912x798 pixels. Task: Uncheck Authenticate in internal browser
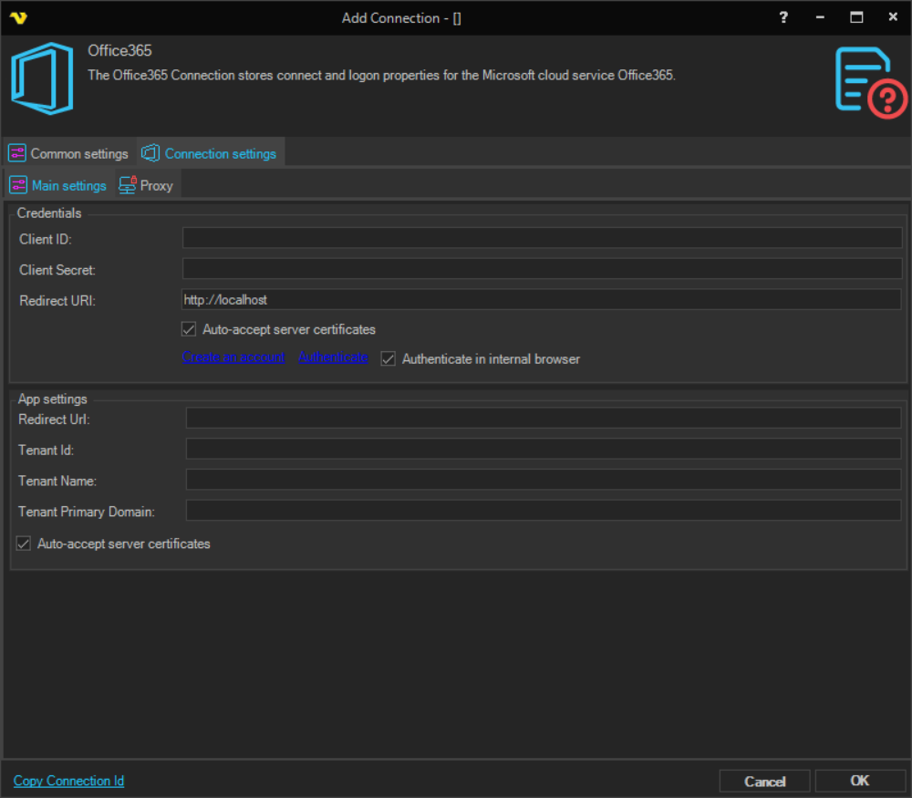pyautogui.click(x=389, y=358)
